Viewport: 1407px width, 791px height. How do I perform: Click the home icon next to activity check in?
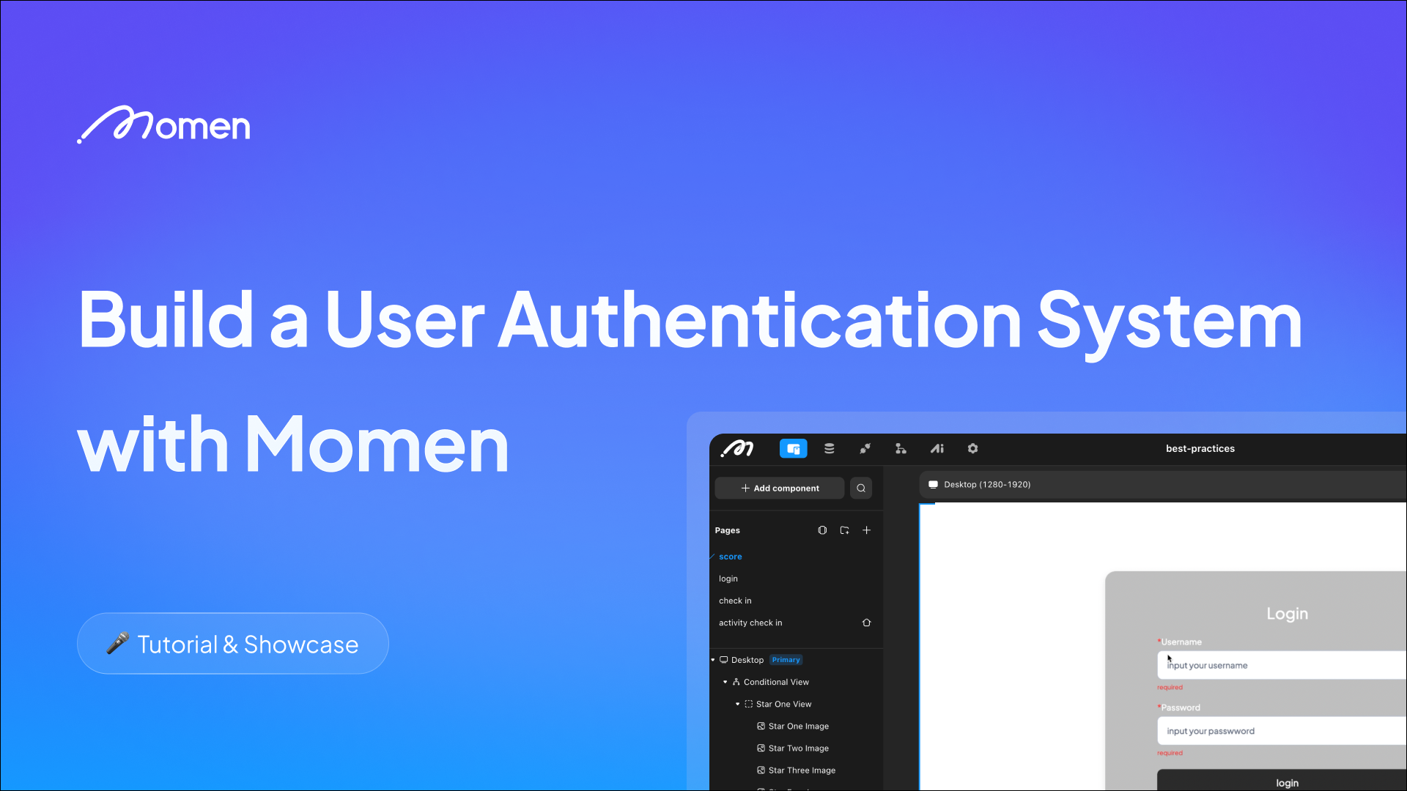pos(866,622)
